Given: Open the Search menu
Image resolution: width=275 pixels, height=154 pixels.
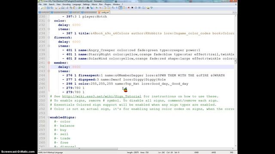Looking at the screenshot, I should coord(52,4).
